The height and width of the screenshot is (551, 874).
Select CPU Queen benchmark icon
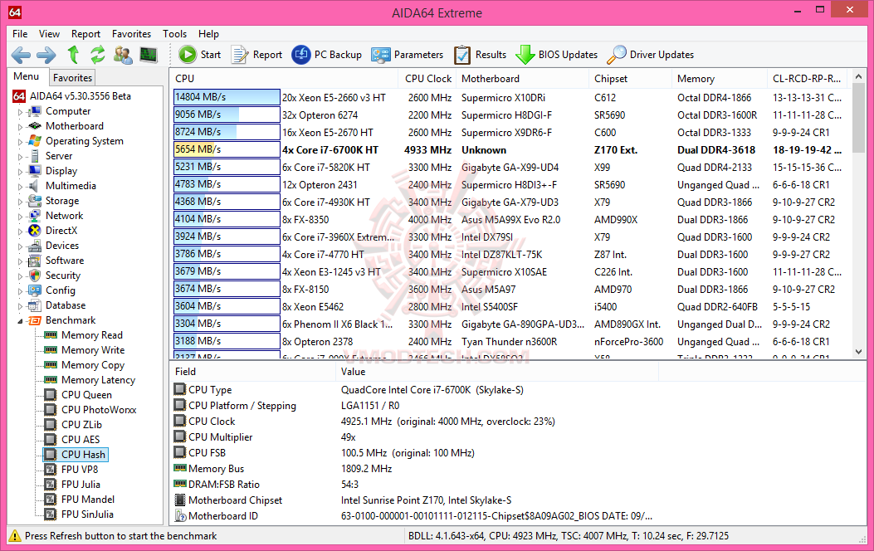coord(51,395)
